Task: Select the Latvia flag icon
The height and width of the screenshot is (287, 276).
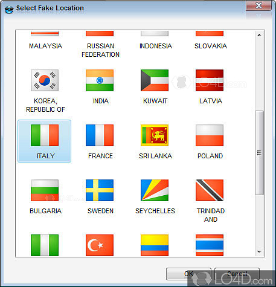Action: (x=210, y=80)
